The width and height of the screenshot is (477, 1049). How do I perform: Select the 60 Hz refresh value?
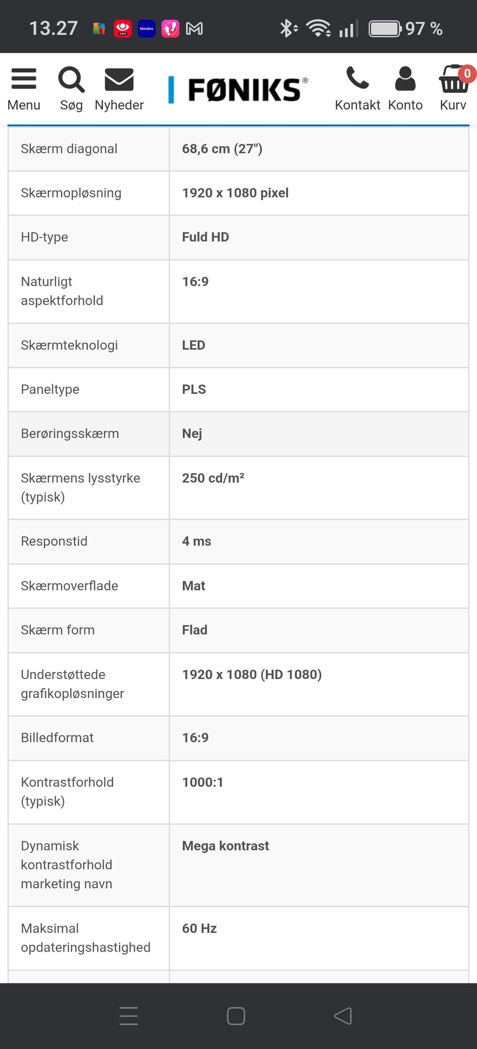199,928
